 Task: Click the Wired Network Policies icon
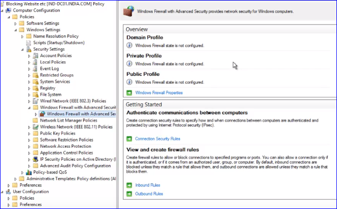[x=36, y=101]
